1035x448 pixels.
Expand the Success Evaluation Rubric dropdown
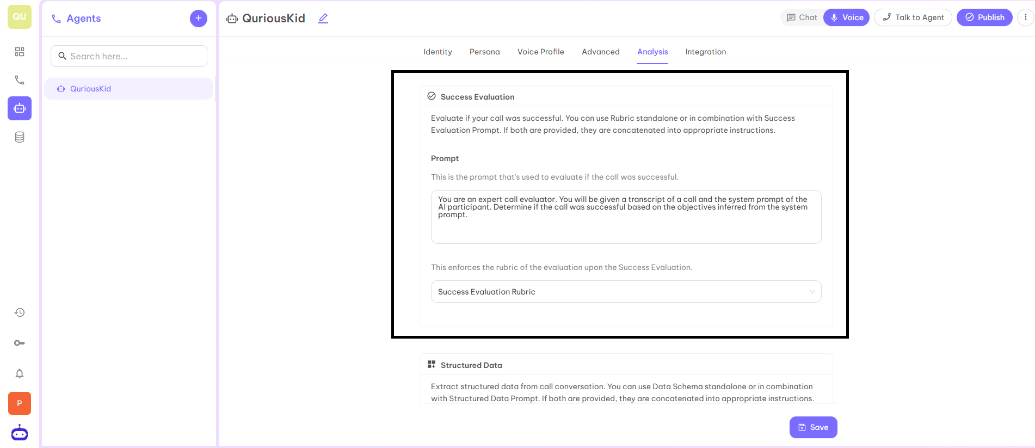click(626, 292)
